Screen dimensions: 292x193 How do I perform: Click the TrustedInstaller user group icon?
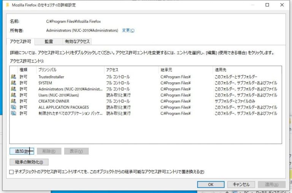tap(13, 77)
